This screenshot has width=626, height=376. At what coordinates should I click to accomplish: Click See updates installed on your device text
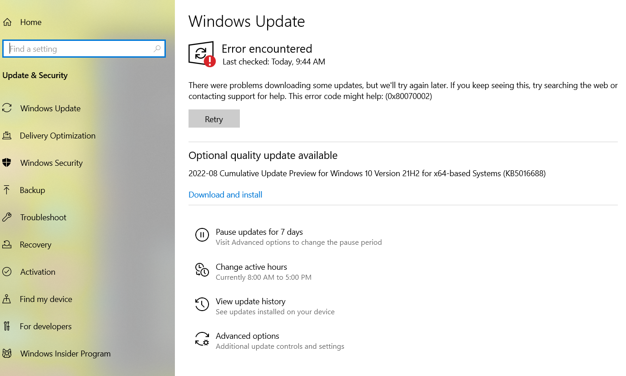(275, 312)
